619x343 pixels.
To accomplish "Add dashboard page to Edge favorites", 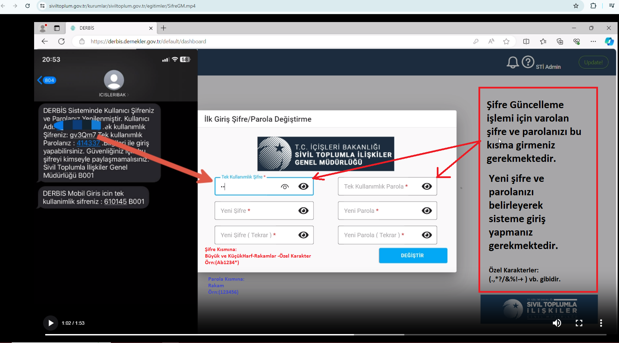I will point(506,41).
